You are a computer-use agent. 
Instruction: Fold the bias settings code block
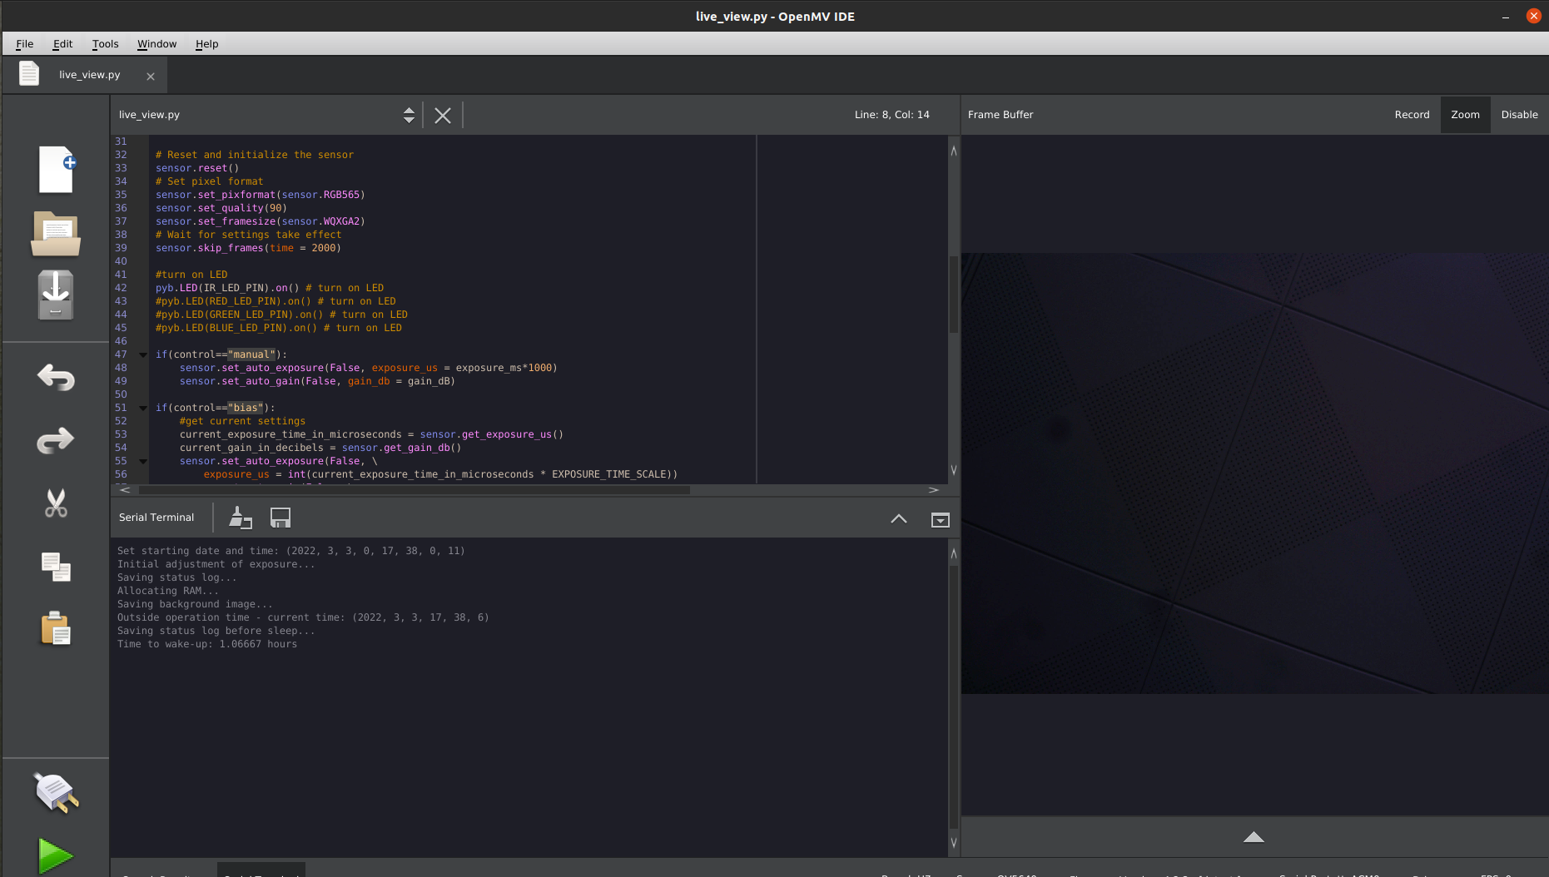tap(142, 408)
